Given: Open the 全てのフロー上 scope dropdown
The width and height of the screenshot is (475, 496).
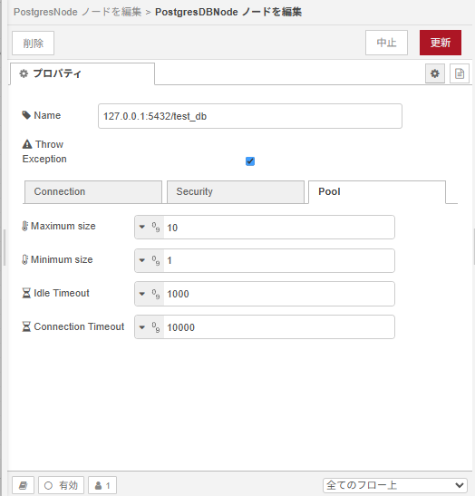Looking at the screenshot, I should tap(395, 485).
